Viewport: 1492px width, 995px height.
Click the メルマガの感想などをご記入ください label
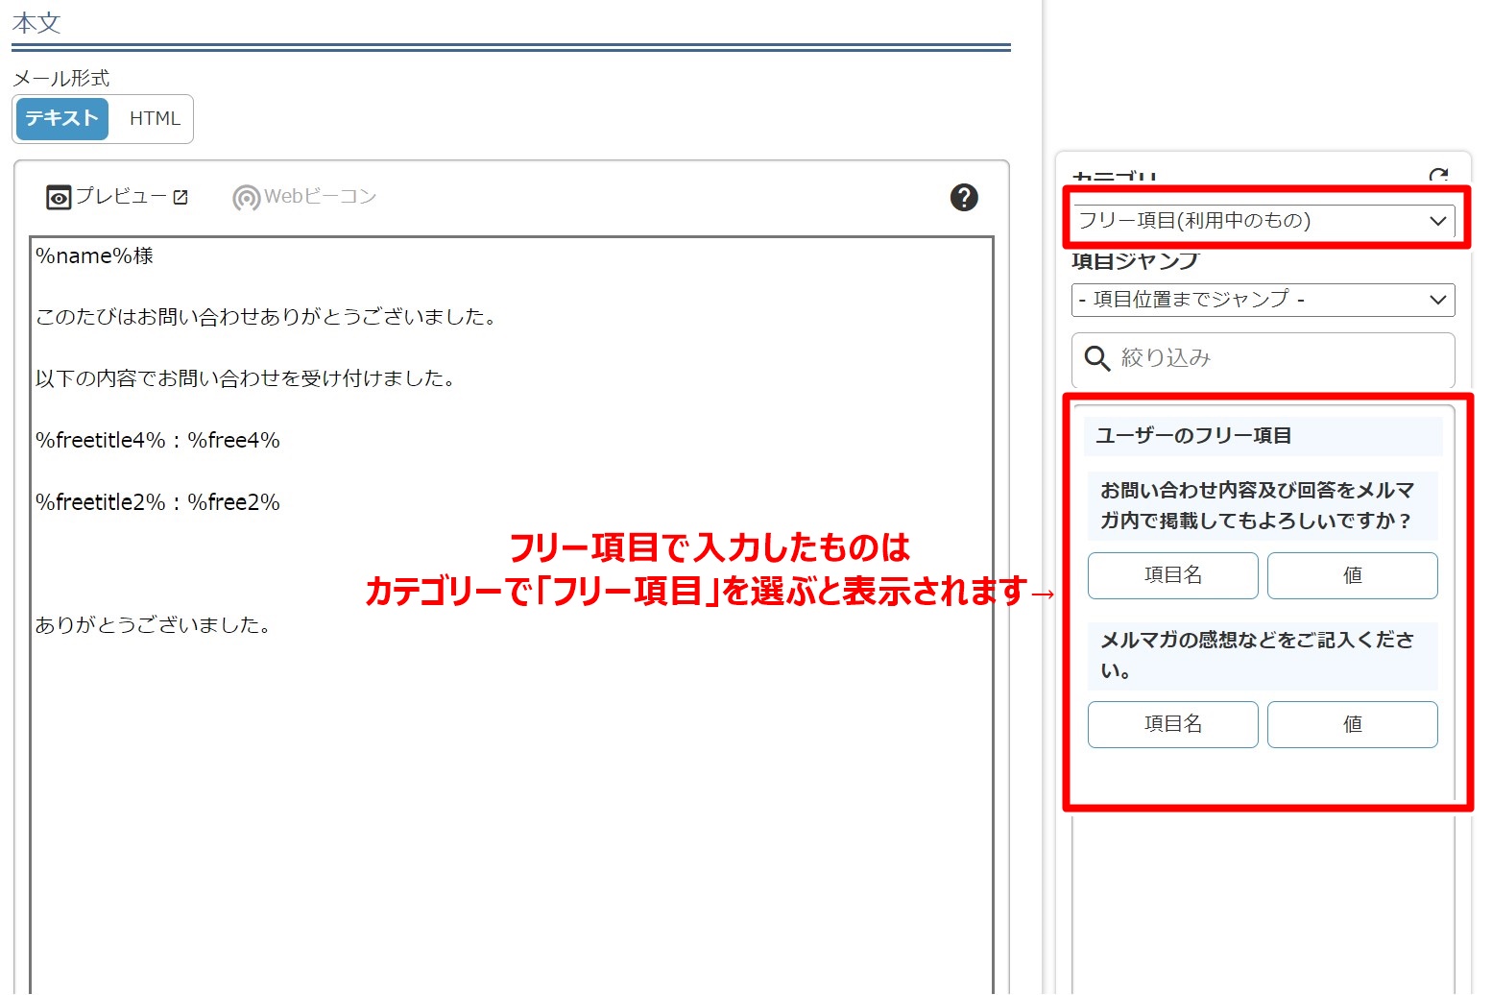point(1262,656)
